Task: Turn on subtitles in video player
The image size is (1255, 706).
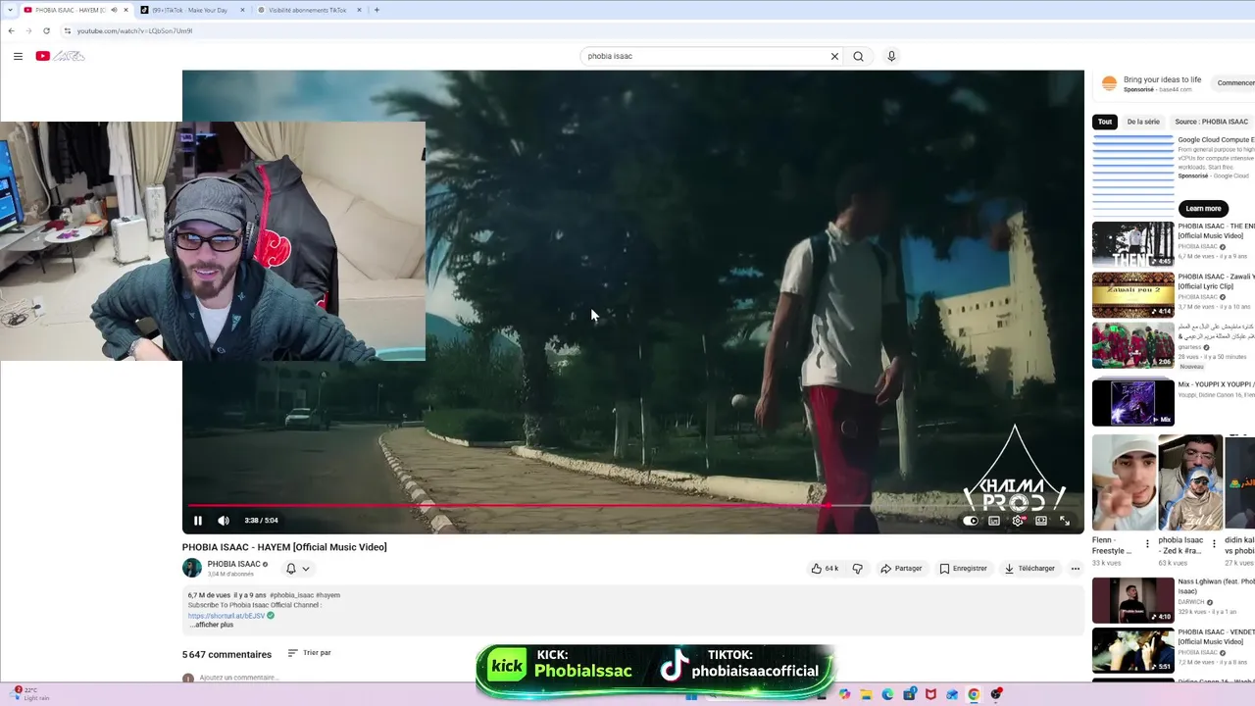Action: 994,521
